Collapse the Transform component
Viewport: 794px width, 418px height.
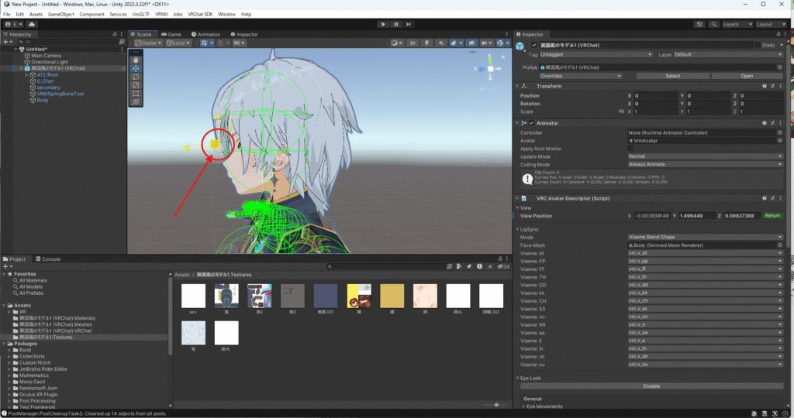[x=517, y=86]
